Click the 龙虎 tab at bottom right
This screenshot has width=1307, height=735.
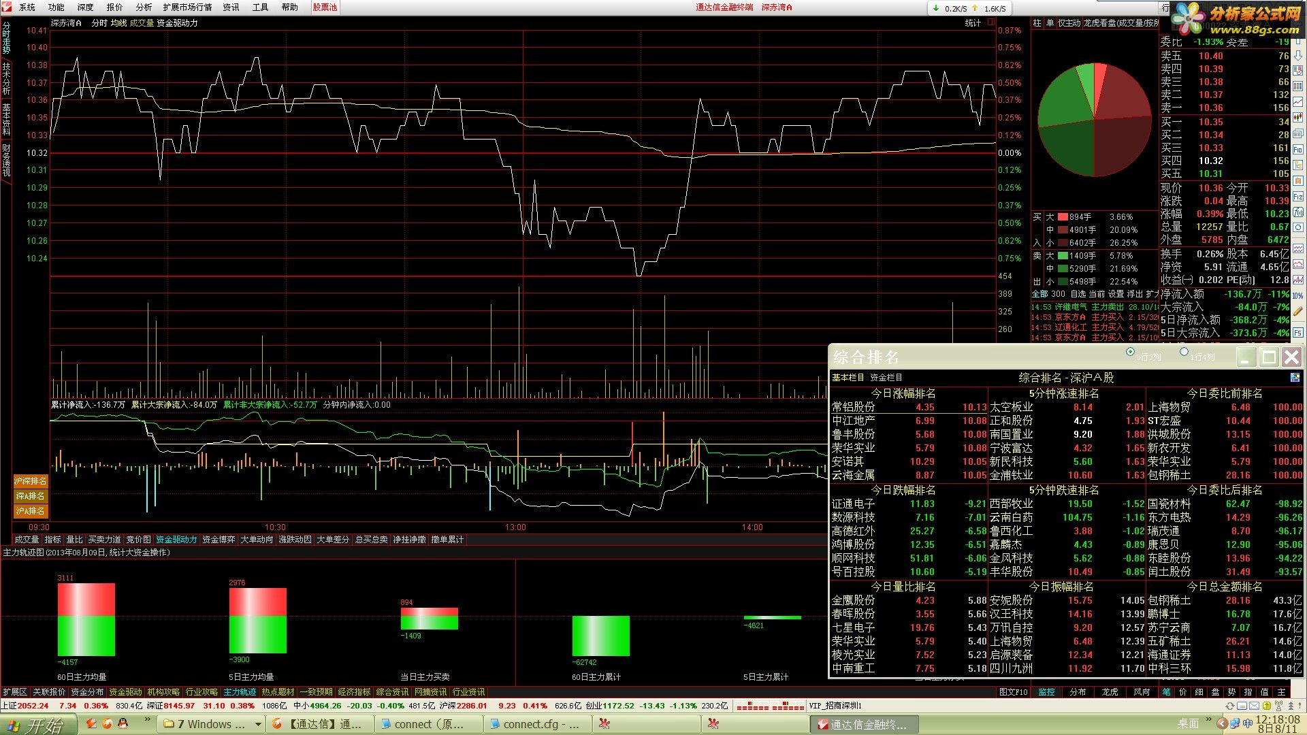(x=1110, y=692)
